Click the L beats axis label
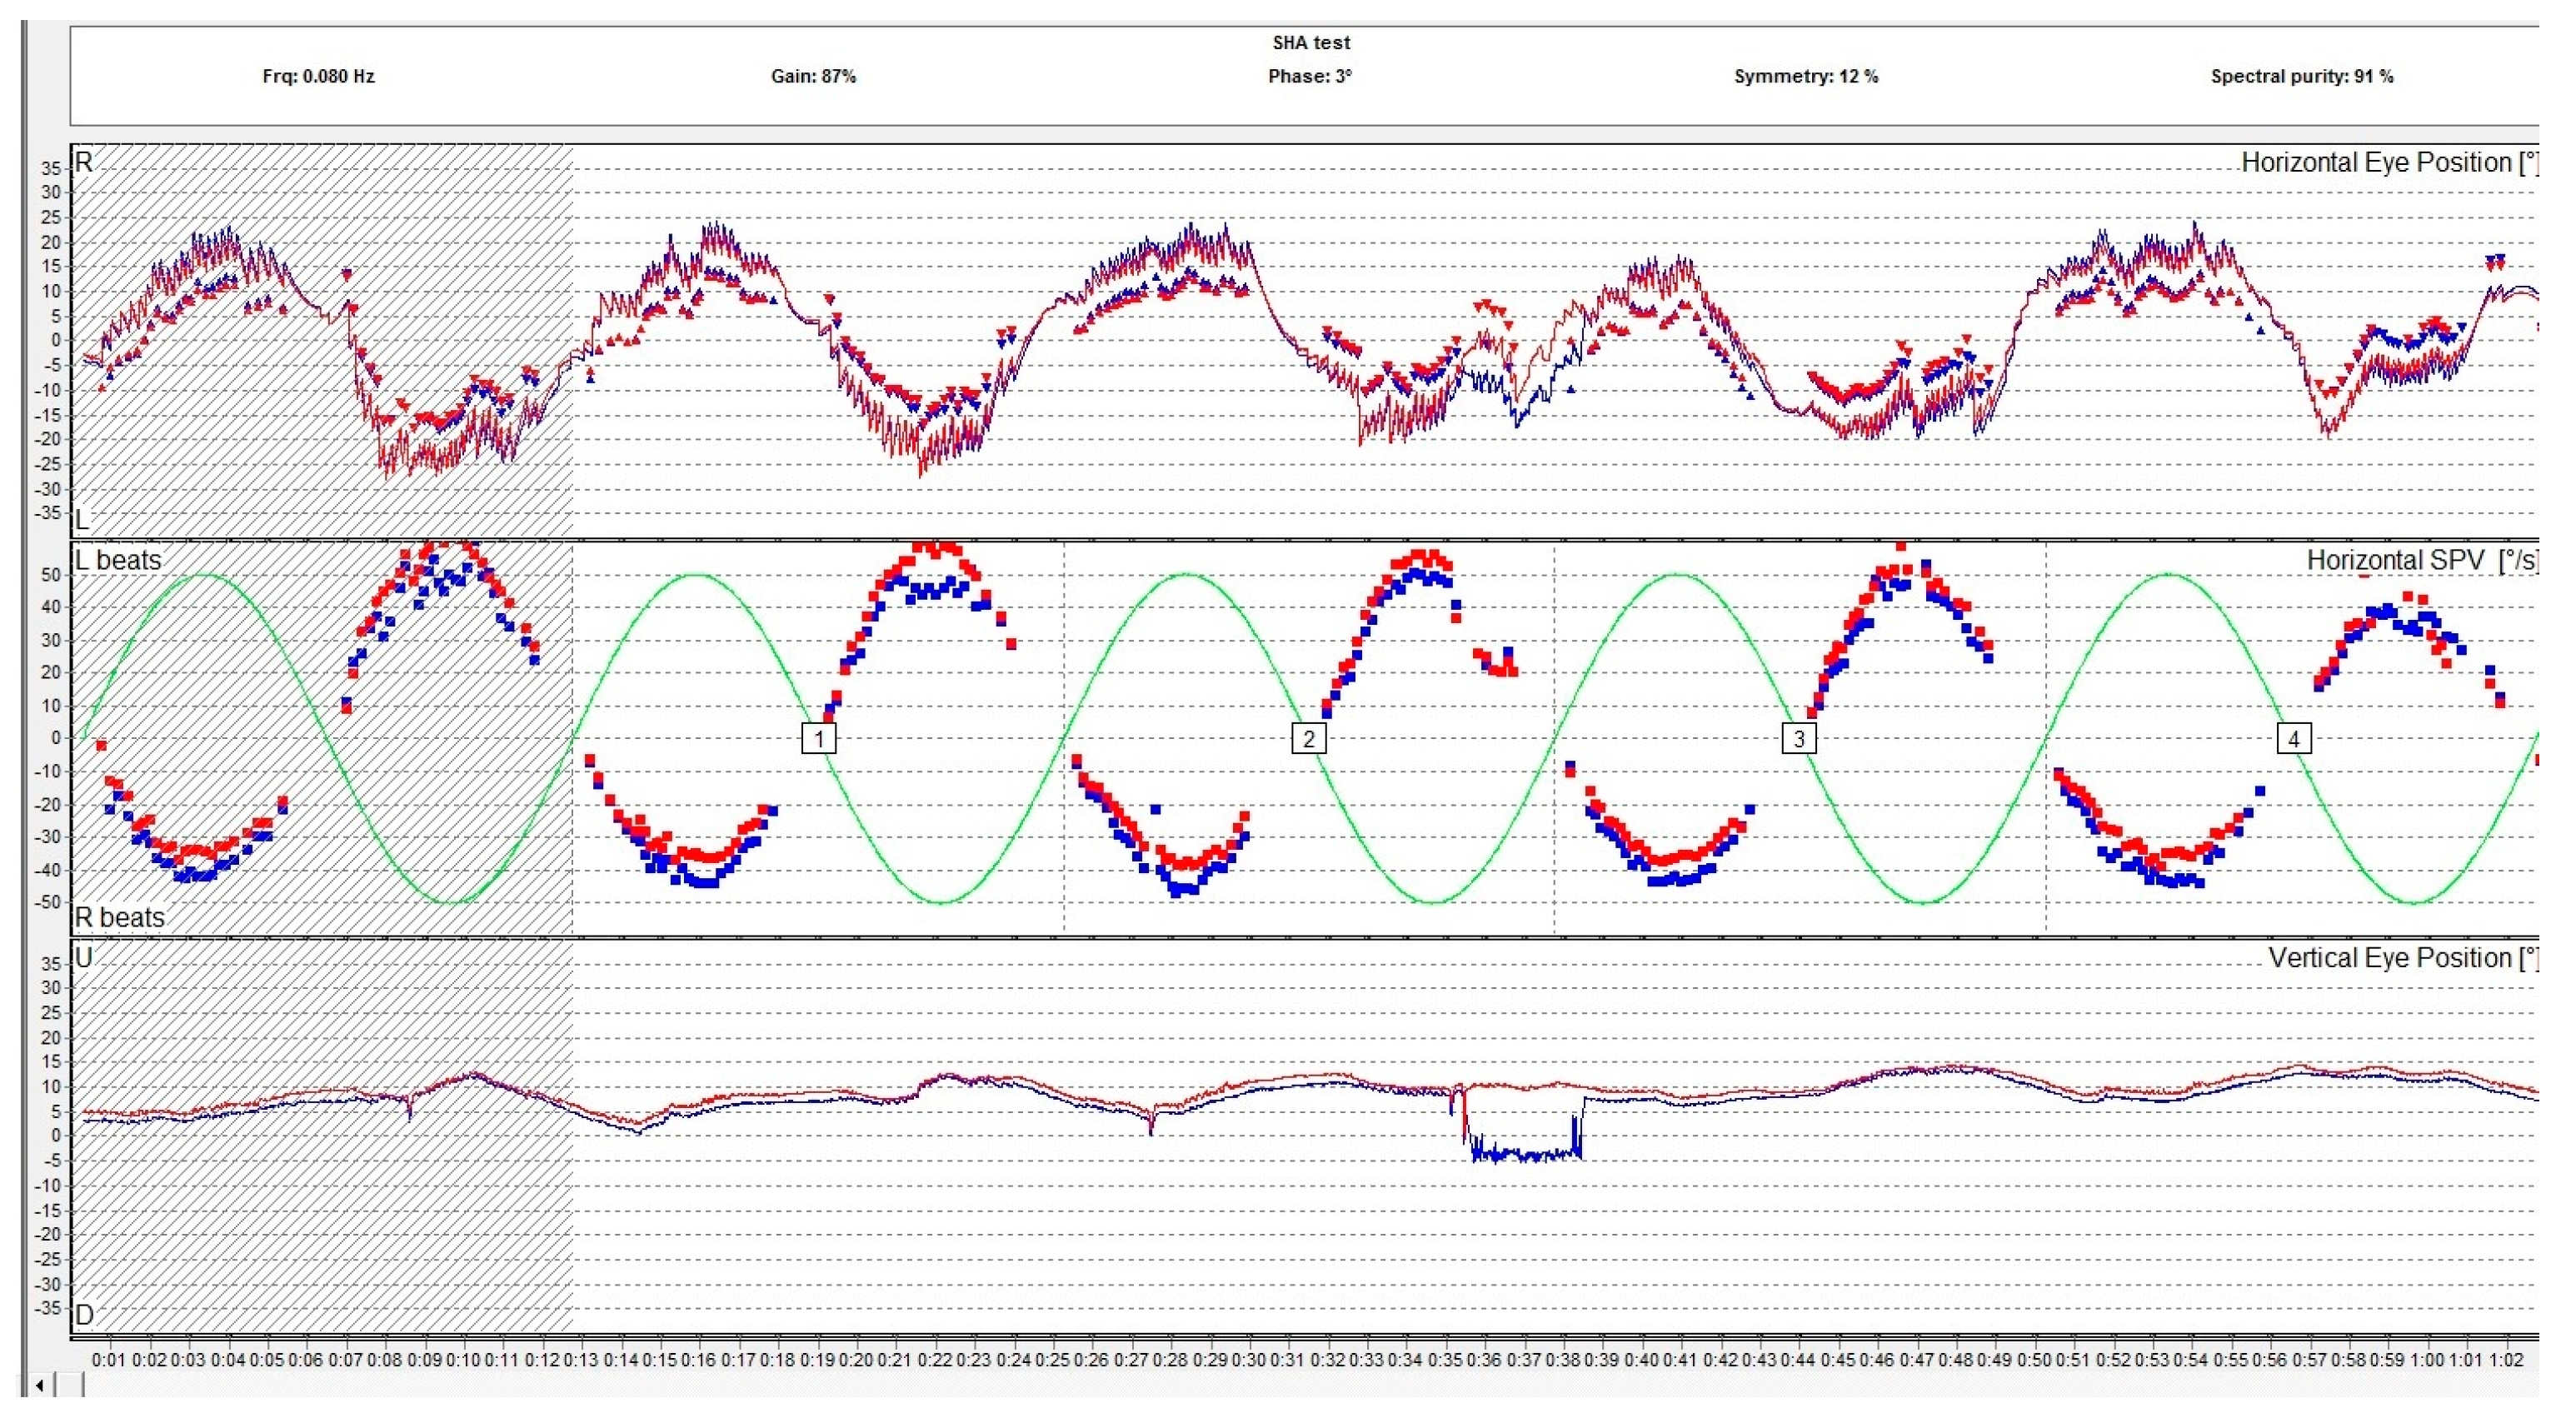Viewport: 2576px width, 1418px height. (x=118, y=560)
